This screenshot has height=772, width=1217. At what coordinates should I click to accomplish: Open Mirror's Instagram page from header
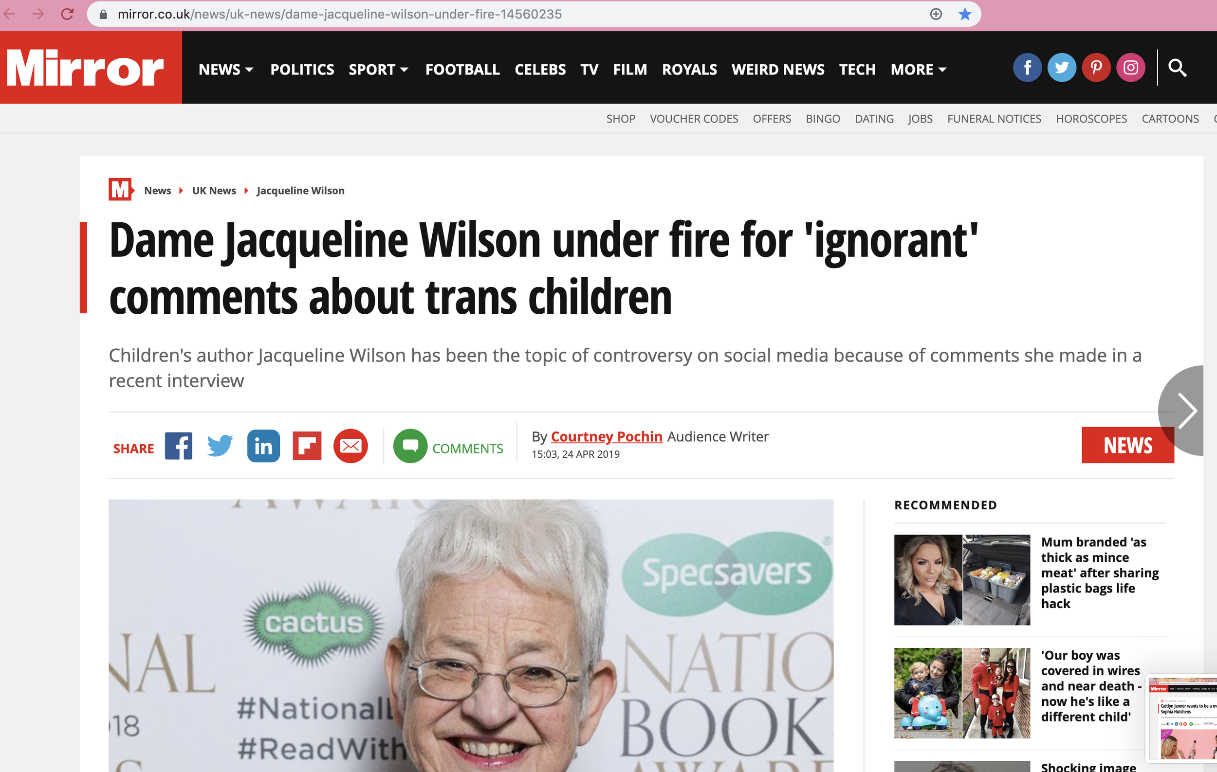1130,68
